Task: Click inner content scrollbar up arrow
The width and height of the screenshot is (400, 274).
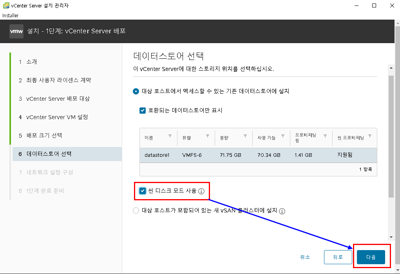Action: (391, 68)
